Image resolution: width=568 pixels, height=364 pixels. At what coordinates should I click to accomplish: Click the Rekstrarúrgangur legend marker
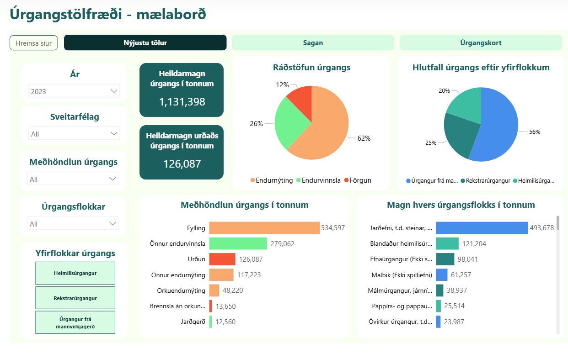pyautogui.click(x=463, y=181)
